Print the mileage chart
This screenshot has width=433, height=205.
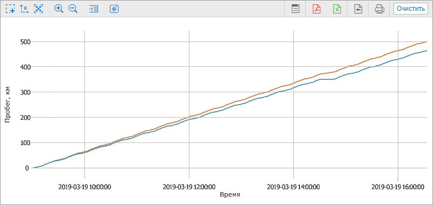click(x=379, y=9)
